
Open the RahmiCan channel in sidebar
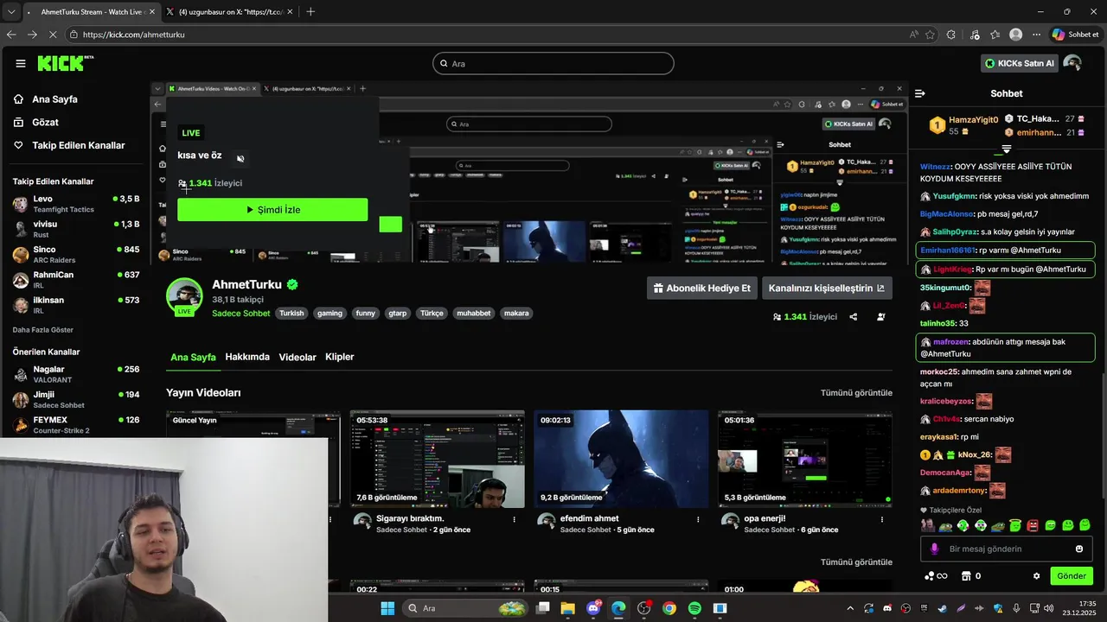coord(76,279)
